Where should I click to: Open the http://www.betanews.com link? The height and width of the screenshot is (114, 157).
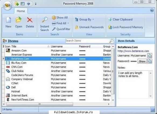pyautogui.click(x=133, y=51)
